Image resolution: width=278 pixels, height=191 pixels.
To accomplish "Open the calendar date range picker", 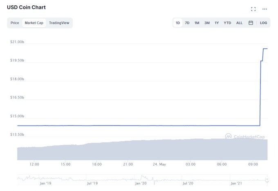I will 251,23.
